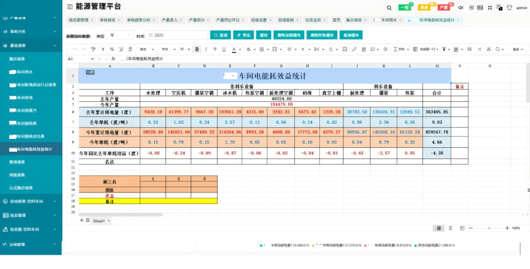
Task: Click the 查询 button
Action: click(x=221, y=35)
